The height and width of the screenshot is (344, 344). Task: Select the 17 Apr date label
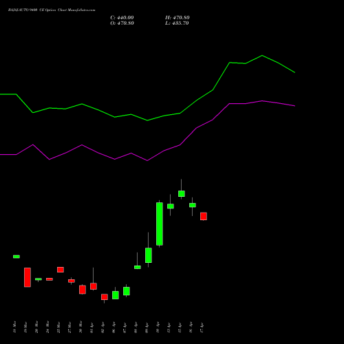[202, 327]
